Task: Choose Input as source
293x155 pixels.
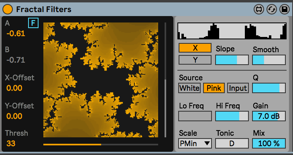Action: tap(238, 88)
